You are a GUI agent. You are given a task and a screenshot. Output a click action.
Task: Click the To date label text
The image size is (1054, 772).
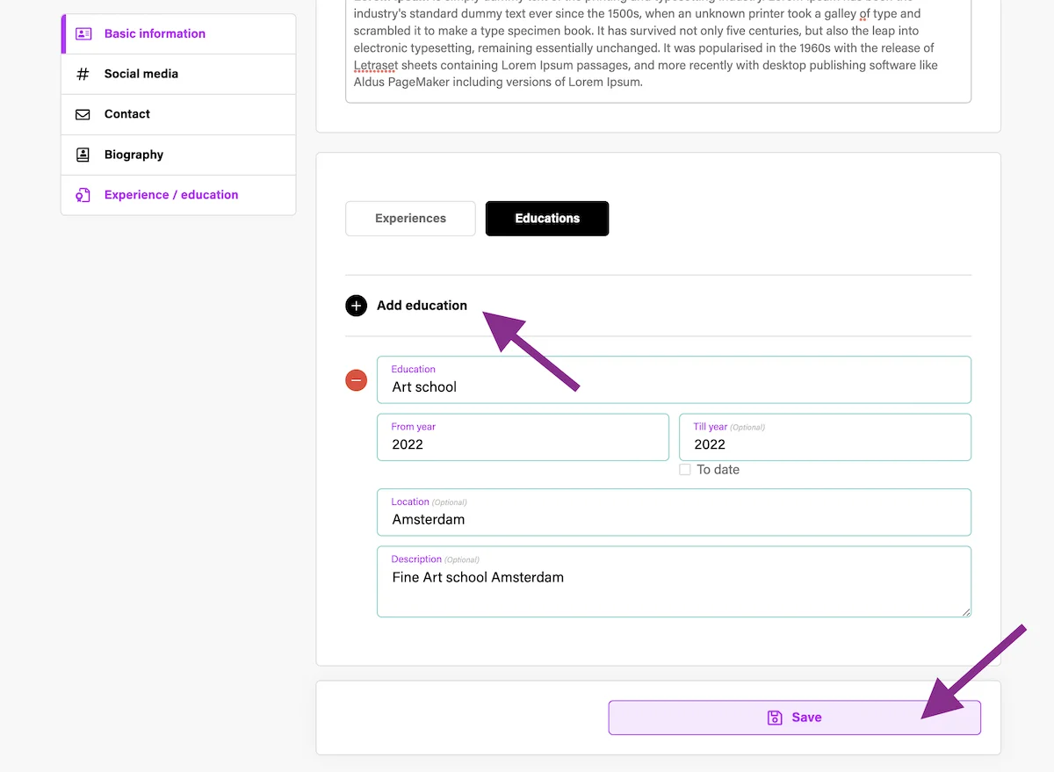(x=718, y=470)
